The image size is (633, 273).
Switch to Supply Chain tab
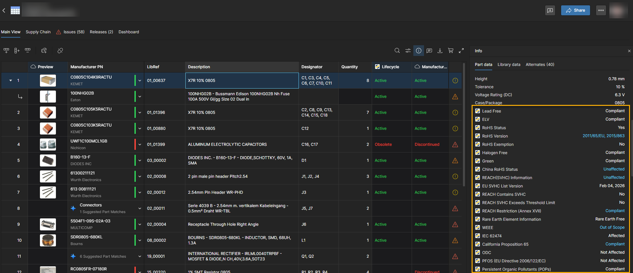[x=38, y=32]
